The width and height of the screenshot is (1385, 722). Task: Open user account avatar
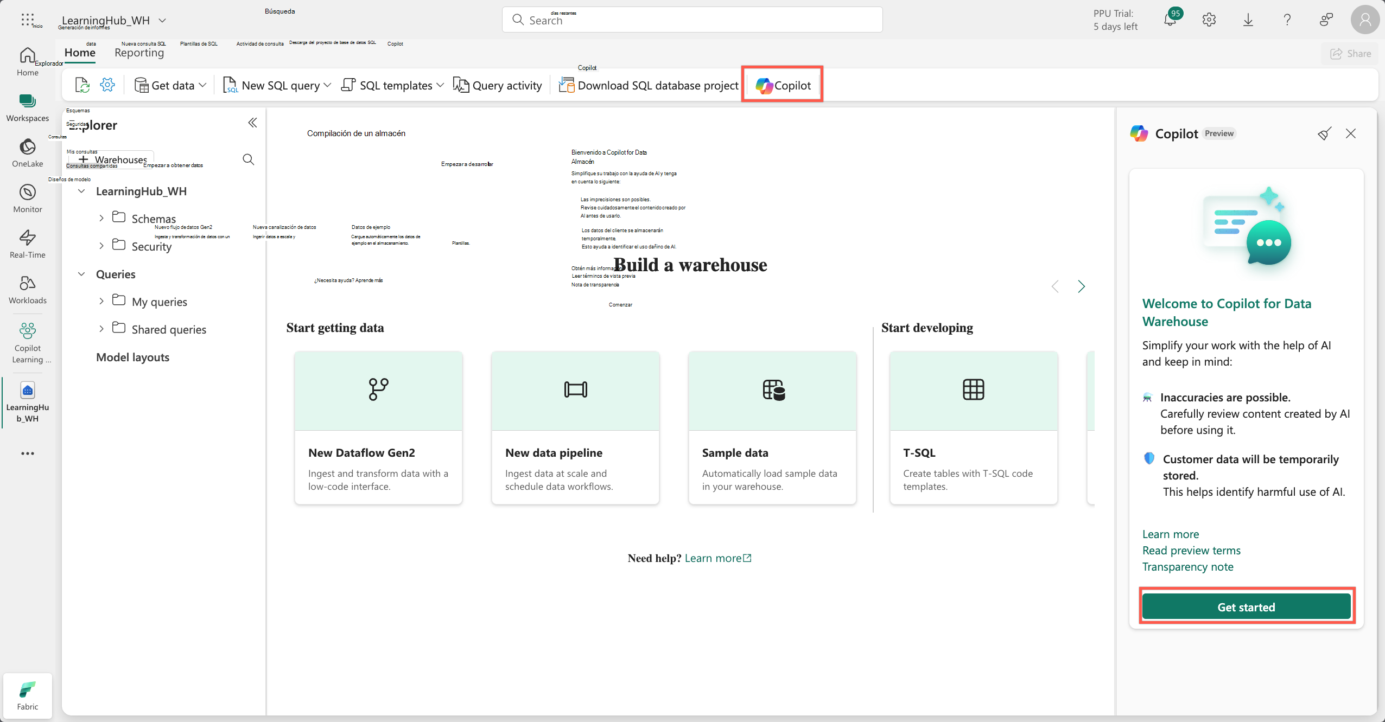pyautogui.click(x=1365, y=20)
